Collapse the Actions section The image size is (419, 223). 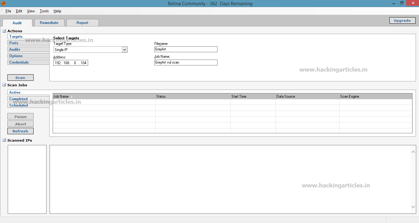click(x=4, y=31)
